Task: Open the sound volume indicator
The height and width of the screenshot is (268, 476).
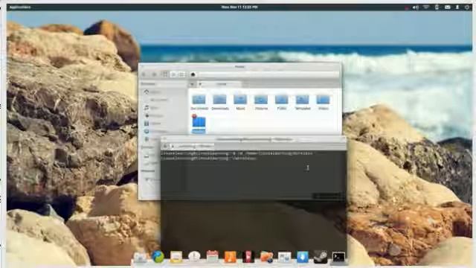Action: click(x=415, y=7)
